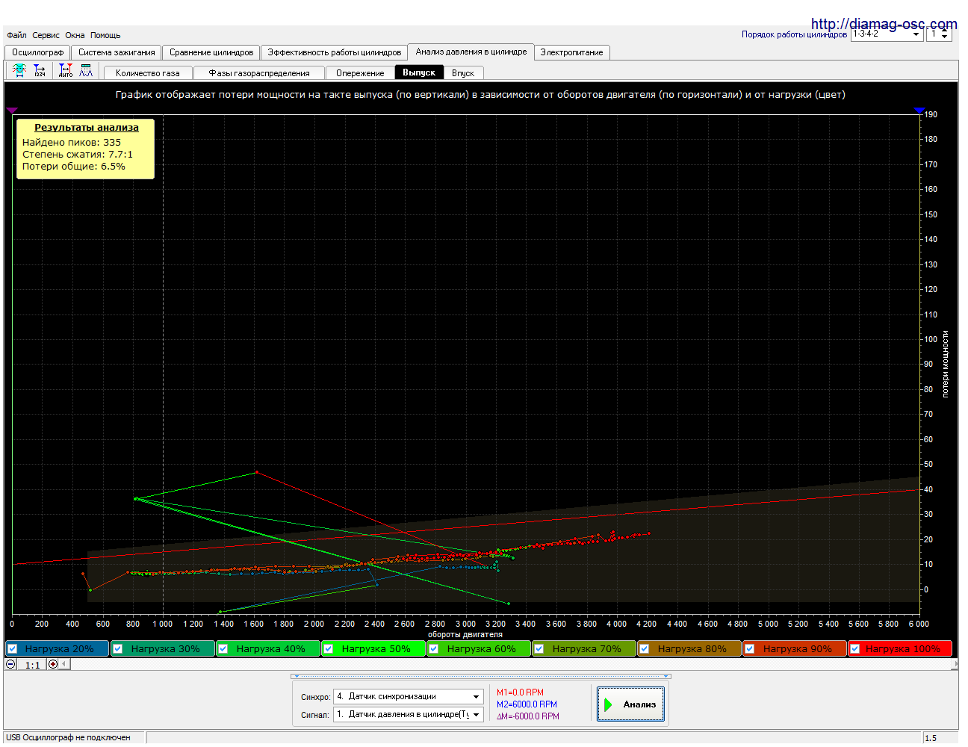Click the Степень сжатия: 7.7:1 line
The height and width of the screenshot is (747, 968).
click(78, 155)
